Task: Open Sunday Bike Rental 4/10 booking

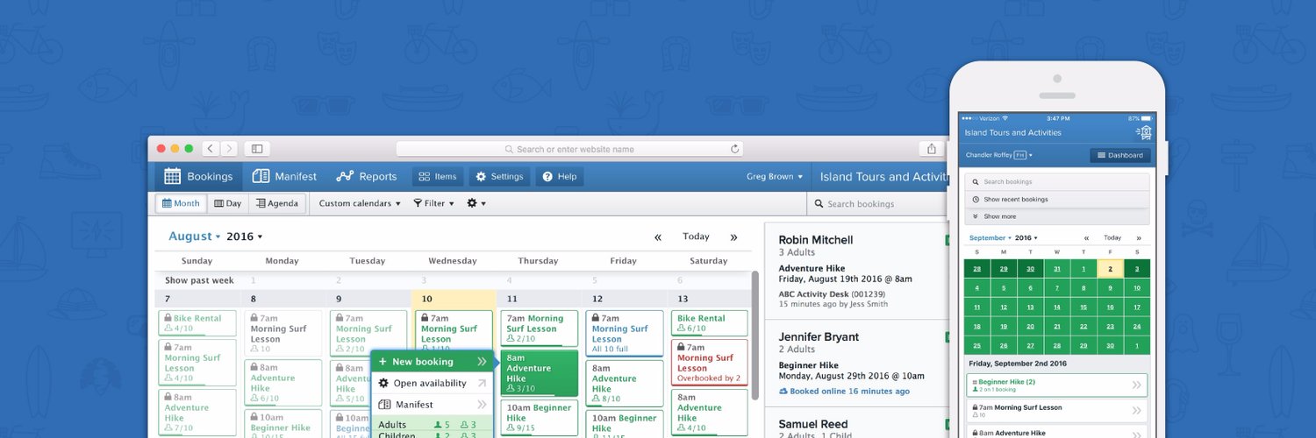Action: point(197,323)
